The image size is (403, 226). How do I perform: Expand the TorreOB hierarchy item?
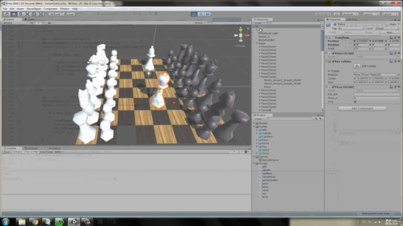(x=259, y=110)
